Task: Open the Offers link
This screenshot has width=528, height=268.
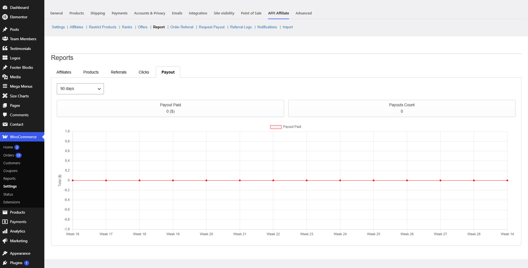Action: click(142, 27)
